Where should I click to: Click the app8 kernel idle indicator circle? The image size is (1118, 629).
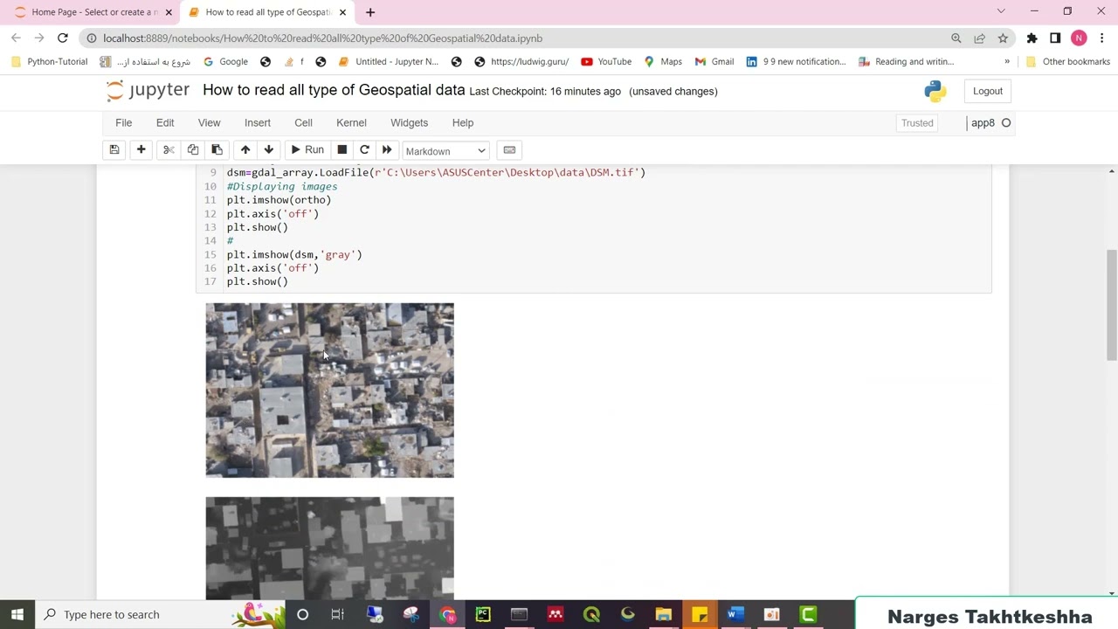1006,123
